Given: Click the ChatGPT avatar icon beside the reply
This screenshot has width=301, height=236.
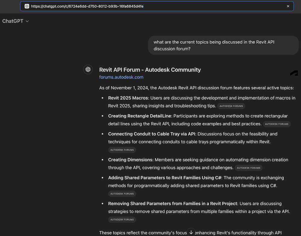Looking at the screenshot, I should pyautogui.click(x=88, y=69).
